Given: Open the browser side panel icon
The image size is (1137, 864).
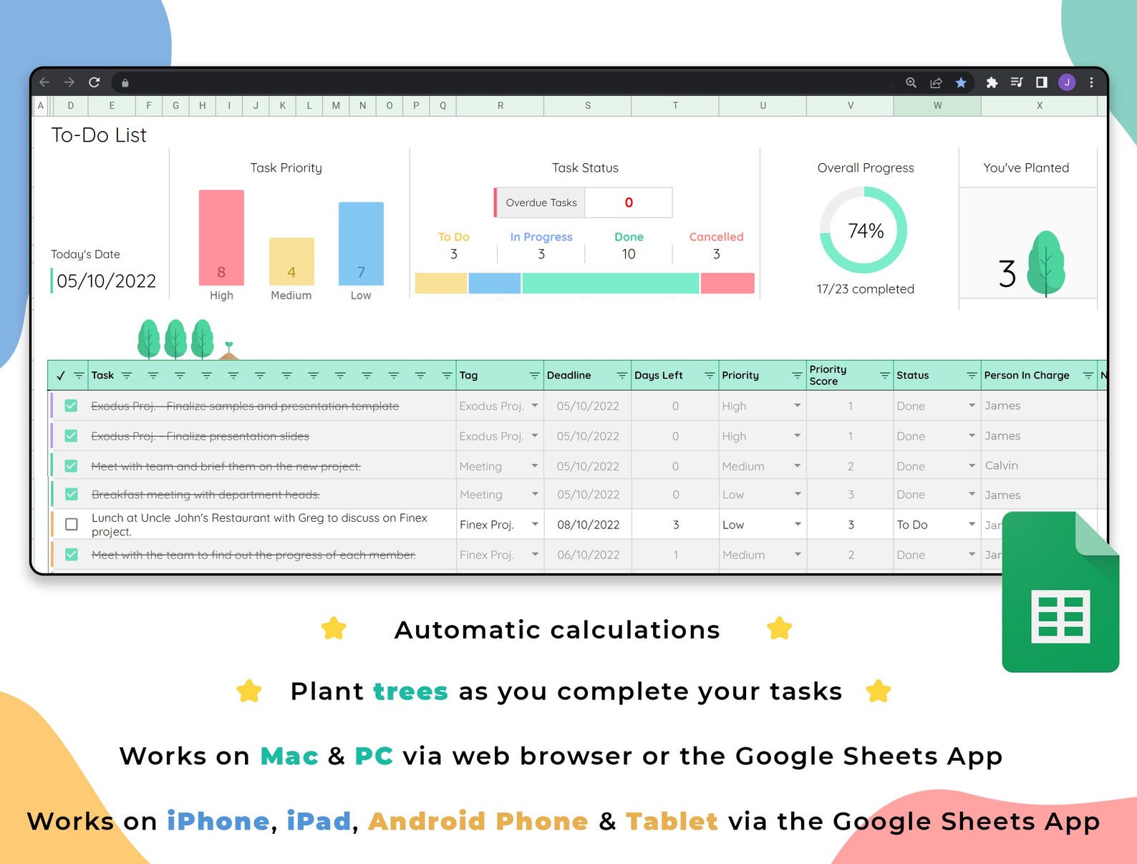Looking at the screenshot, I should coord(1042,82).
